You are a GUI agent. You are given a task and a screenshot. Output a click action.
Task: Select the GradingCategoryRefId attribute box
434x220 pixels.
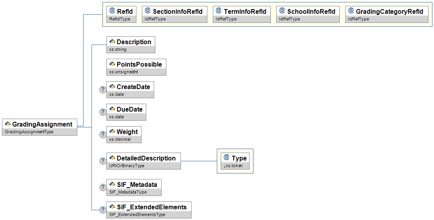tap(387, 15)
